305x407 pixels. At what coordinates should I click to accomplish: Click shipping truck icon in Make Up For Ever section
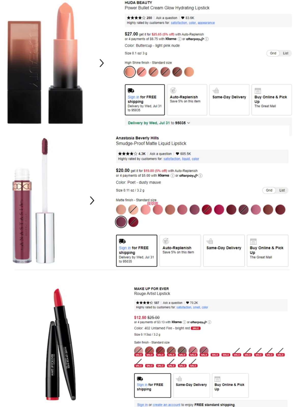click(140, 379)
